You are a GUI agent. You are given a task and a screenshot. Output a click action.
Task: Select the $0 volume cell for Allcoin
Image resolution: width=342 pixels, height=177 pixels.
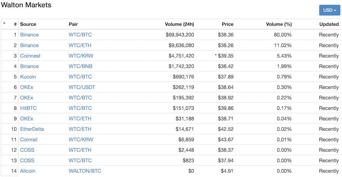point(191,171)
